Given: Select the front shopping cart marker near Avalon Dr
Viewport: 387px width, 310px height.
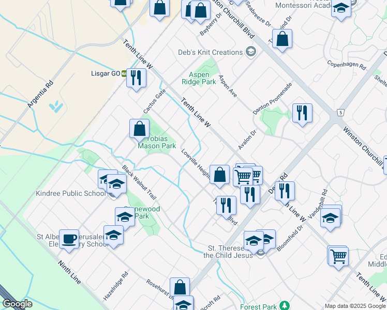Looking at the screenshot, I should click(243, 177).
